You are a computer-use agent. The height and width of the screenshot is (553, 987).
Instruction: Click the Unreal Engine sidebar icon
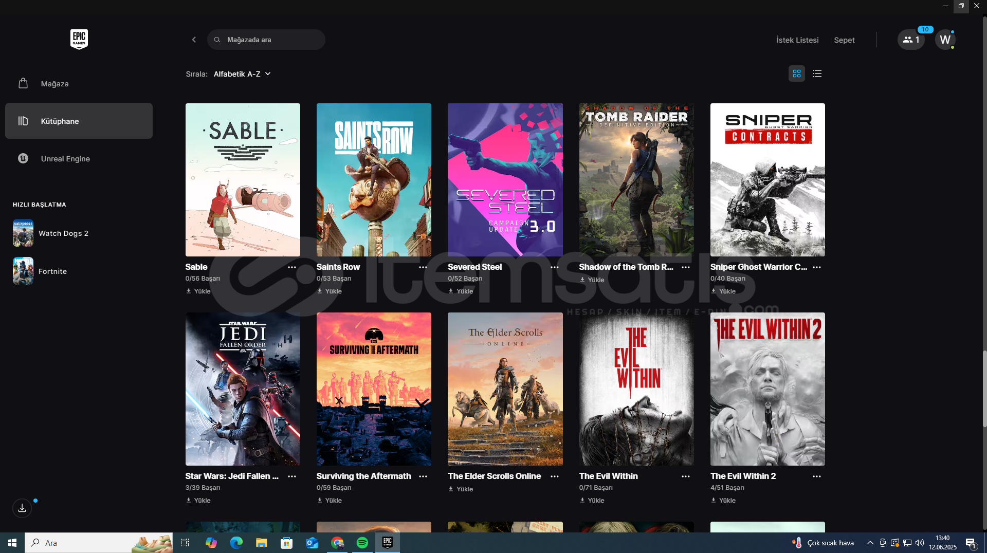(x=23, y=158)
